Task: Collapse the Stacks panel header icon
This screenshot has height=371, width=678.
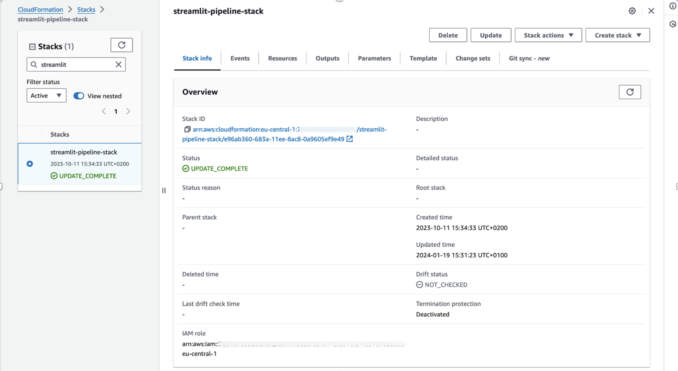Action: [32, 47]
